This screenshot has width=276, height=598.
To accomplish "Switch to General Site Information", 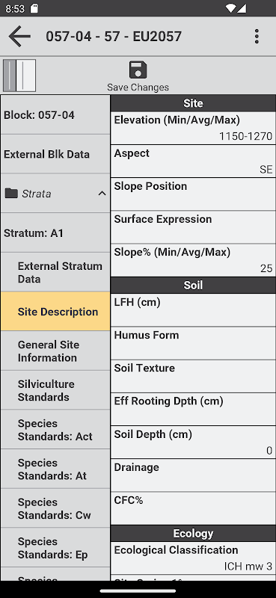I will [x=55, y=351].
